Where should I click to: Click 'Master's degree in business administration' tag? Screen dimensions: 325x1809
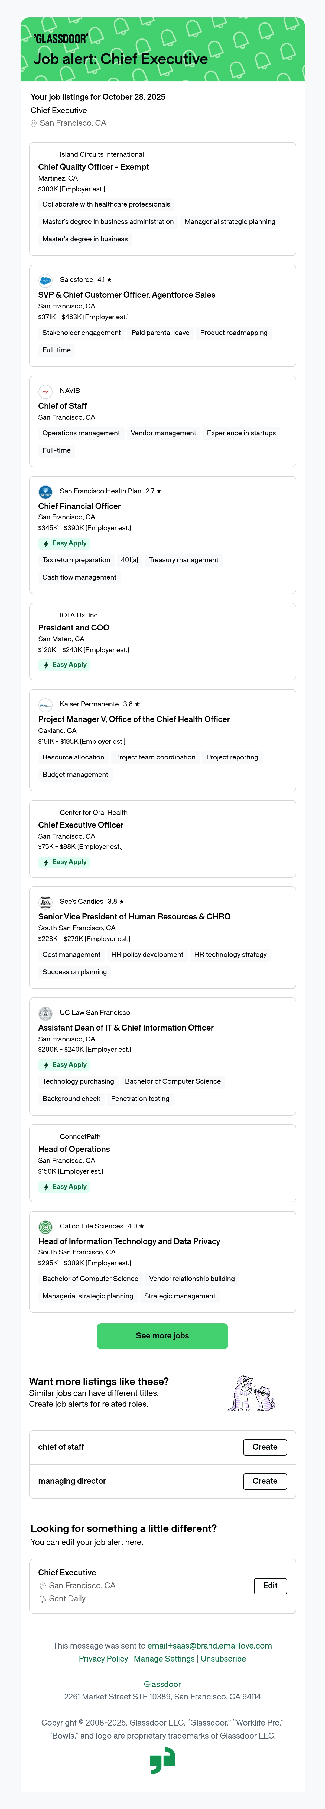click(x=108, y=222)
